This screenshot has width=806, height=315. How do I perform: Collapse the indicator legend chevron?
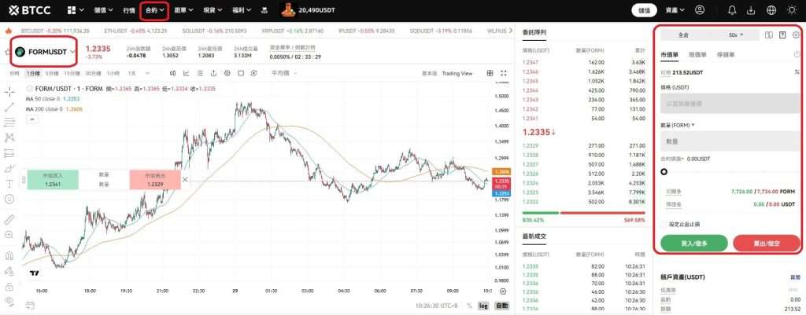(31, 119)
